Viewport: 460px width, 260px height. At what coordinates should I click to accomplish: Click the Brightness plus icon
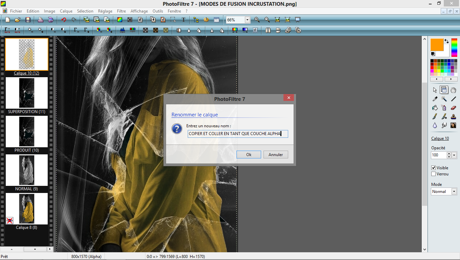pyautogui.click(x=41, y=30)
